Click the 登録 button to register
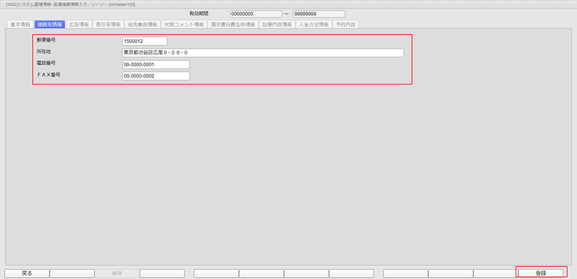 541,273
